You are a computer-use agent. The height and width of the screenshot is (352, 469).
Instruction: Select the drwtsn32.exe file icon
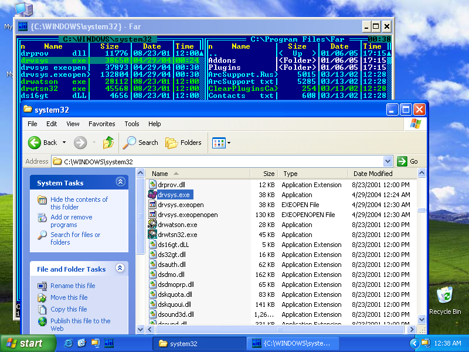pyautogui.click(x=152, y=234)
